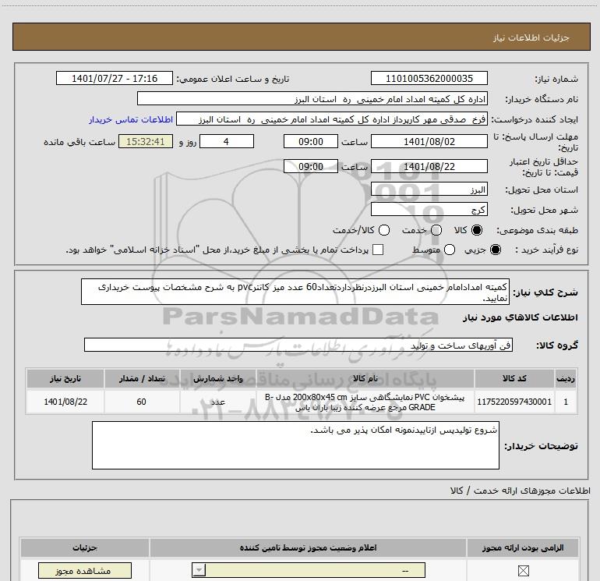600x581 pixels.
Task: Choose جزیی purchase process type
Action: pos(495,250)
